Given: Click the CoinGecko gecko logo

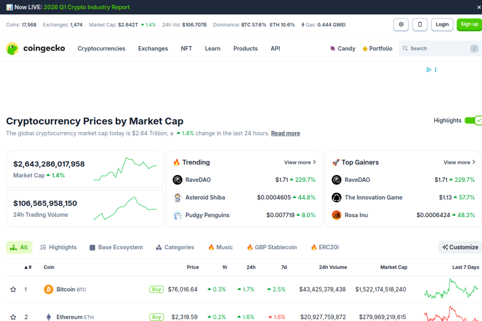Looking at the screenshot, I should click(x=12, y=49).
